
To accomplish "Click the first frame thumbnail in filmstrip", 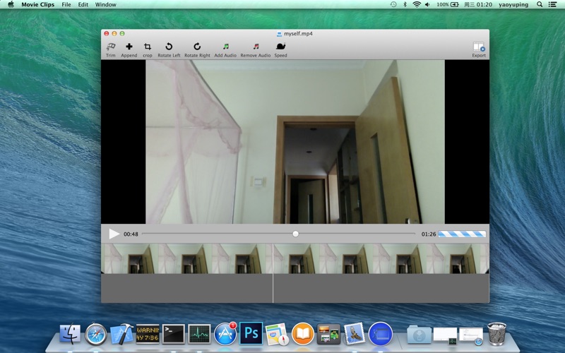I will [129, 258].
